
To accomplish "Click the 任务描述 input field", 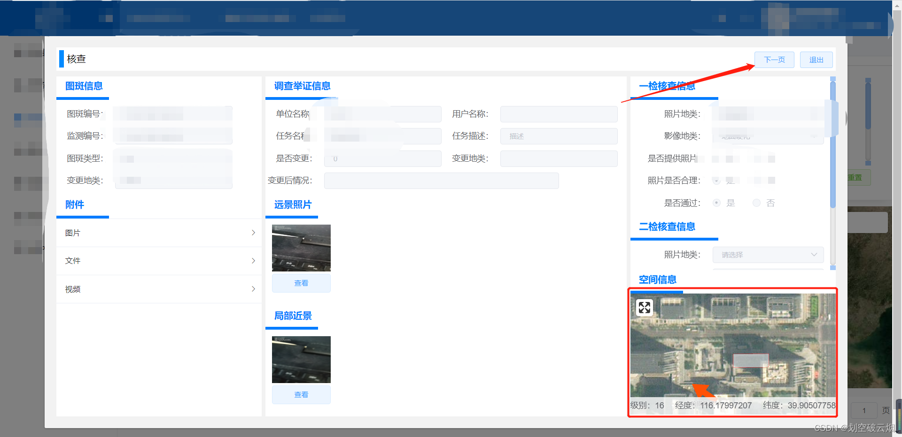I will click(559, 136).
